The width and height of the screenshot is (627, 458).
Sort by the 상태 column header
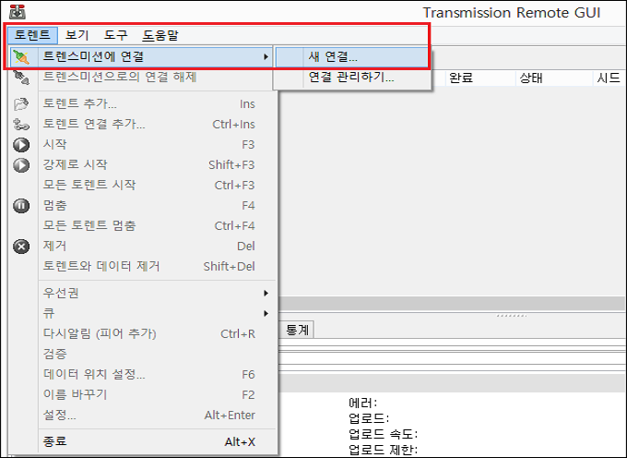[x=554, y=78]
